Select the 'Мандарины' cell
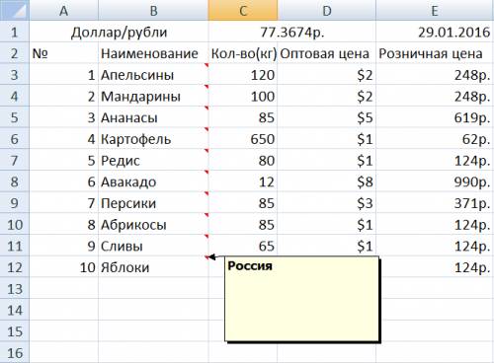The image size is (494, 363). pos(153,96)
